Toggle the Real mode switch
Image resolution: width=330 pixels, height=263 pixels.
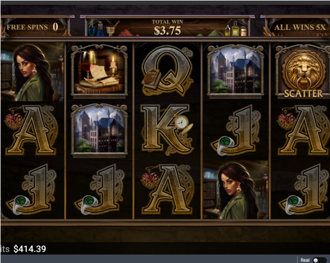tap(319, 260)
